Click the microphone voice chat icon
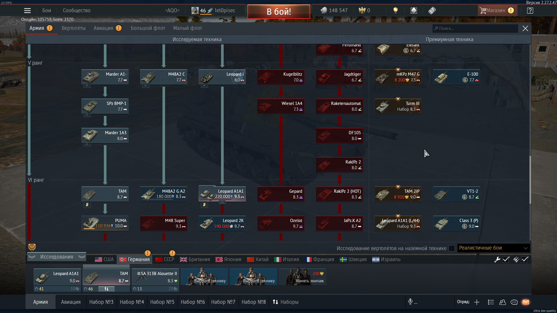Image resolution: width=557 pixels, height=313 pixels. (410, 302)
